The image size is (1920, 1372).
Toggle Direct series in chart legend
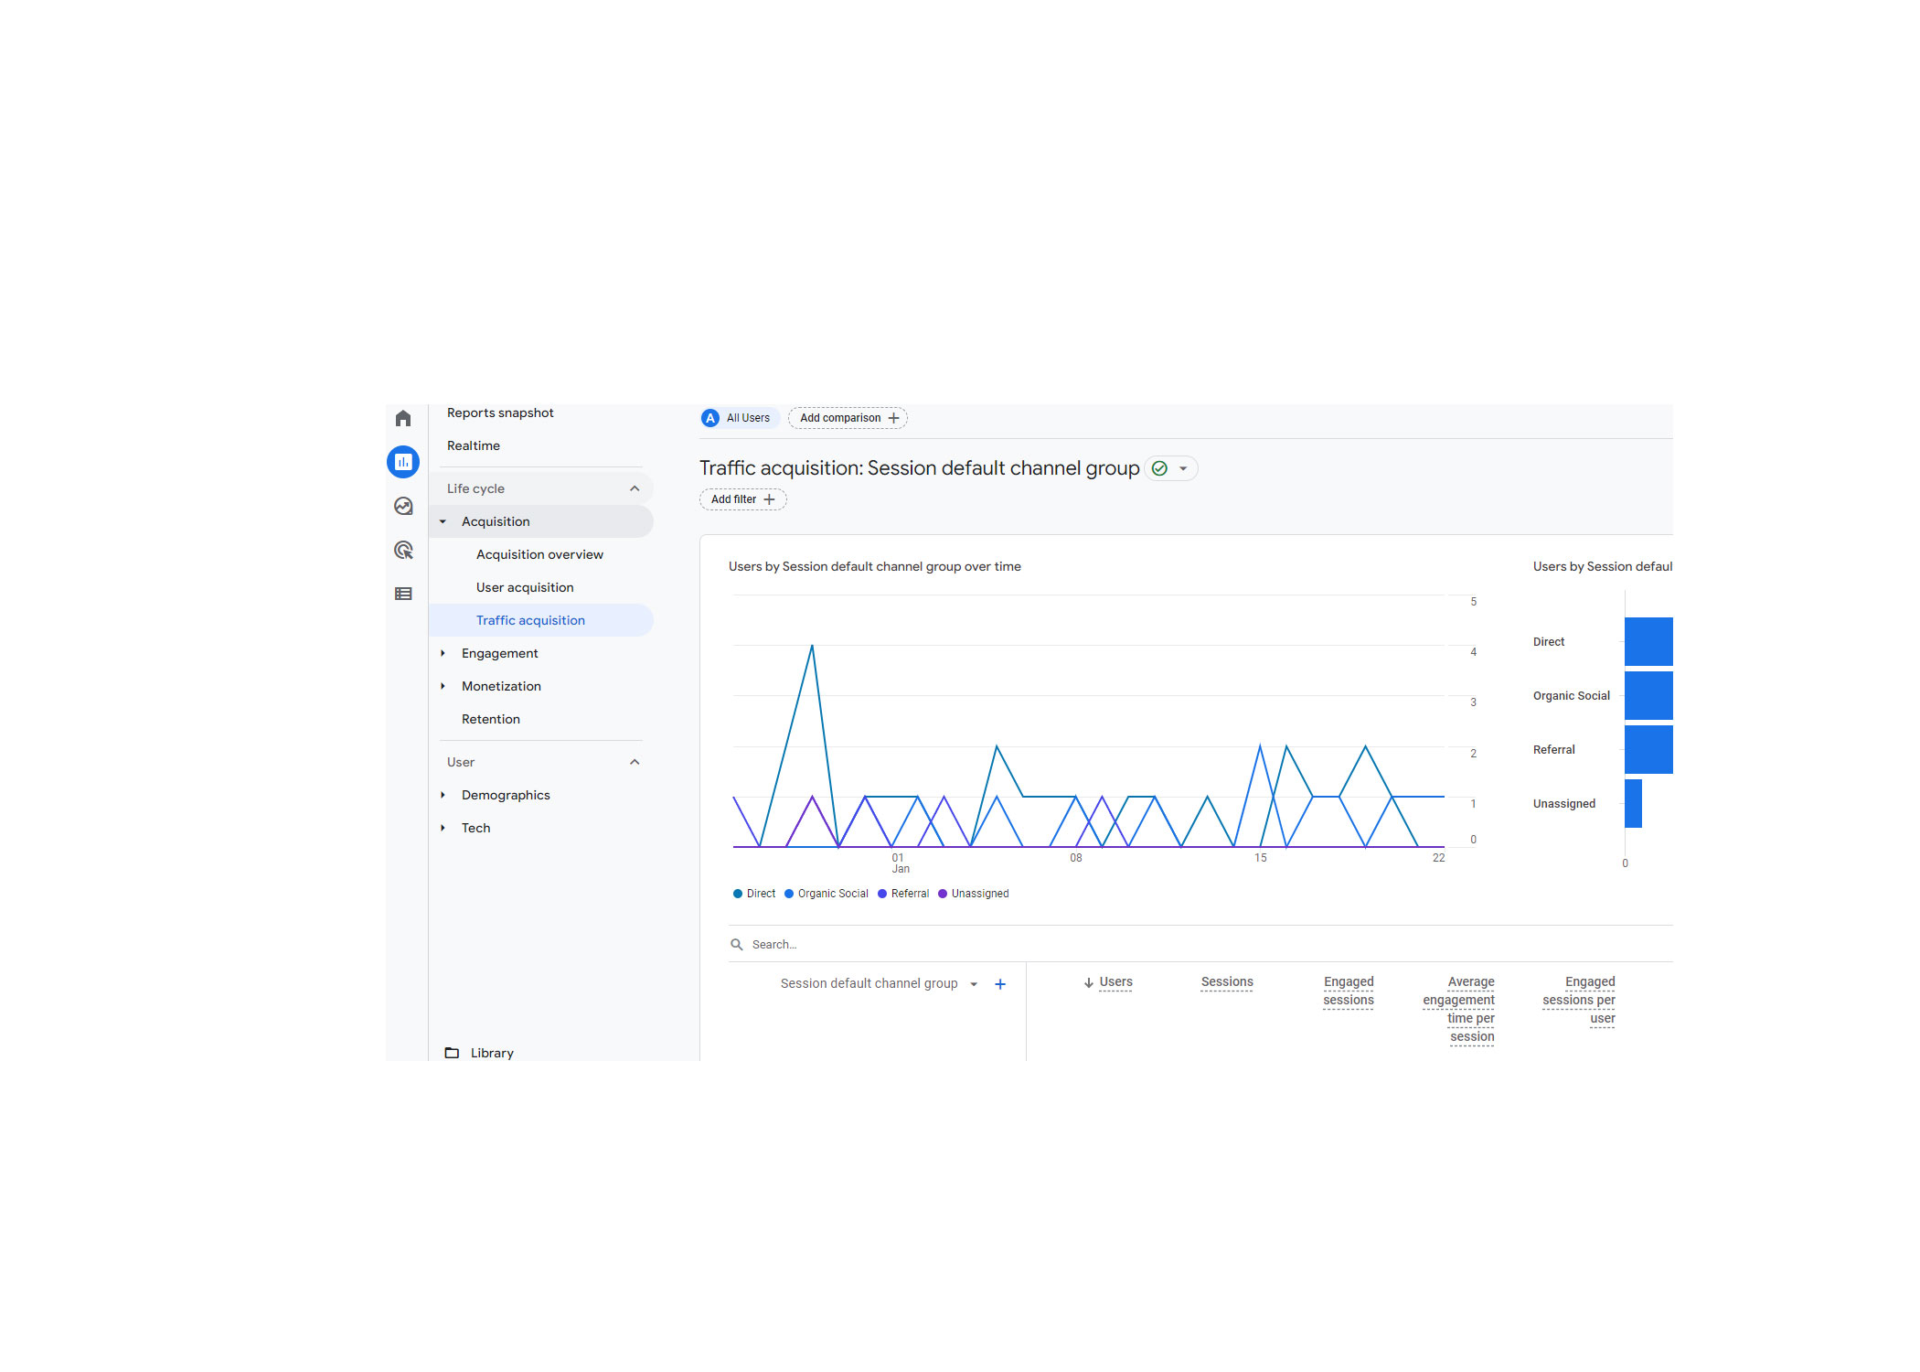pyautogui.click(x=754, y=894)
